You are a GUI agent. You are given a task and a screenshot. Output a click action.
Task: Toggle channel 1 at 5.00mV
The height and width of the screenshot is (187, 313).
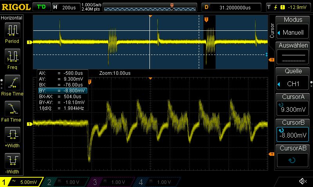(22, 182)
